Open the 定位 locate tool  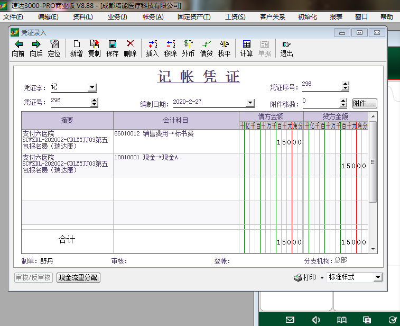54,48
